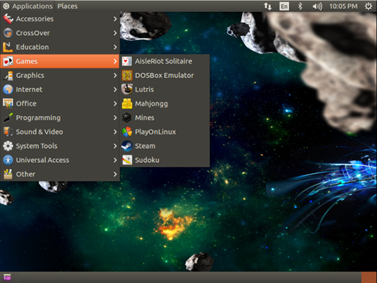Open the AisleRiot Solitaire card icon
This screenshot has width=377, height=283.
(127, 61)
